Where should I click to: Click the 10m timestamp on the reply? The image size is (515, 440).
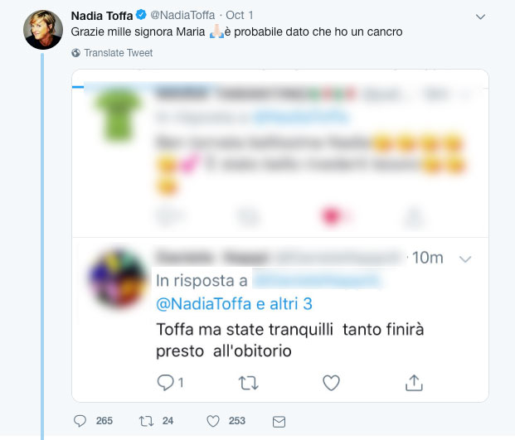[427, 259]
